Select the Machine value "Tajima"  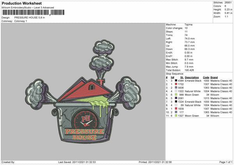[188, 25]
